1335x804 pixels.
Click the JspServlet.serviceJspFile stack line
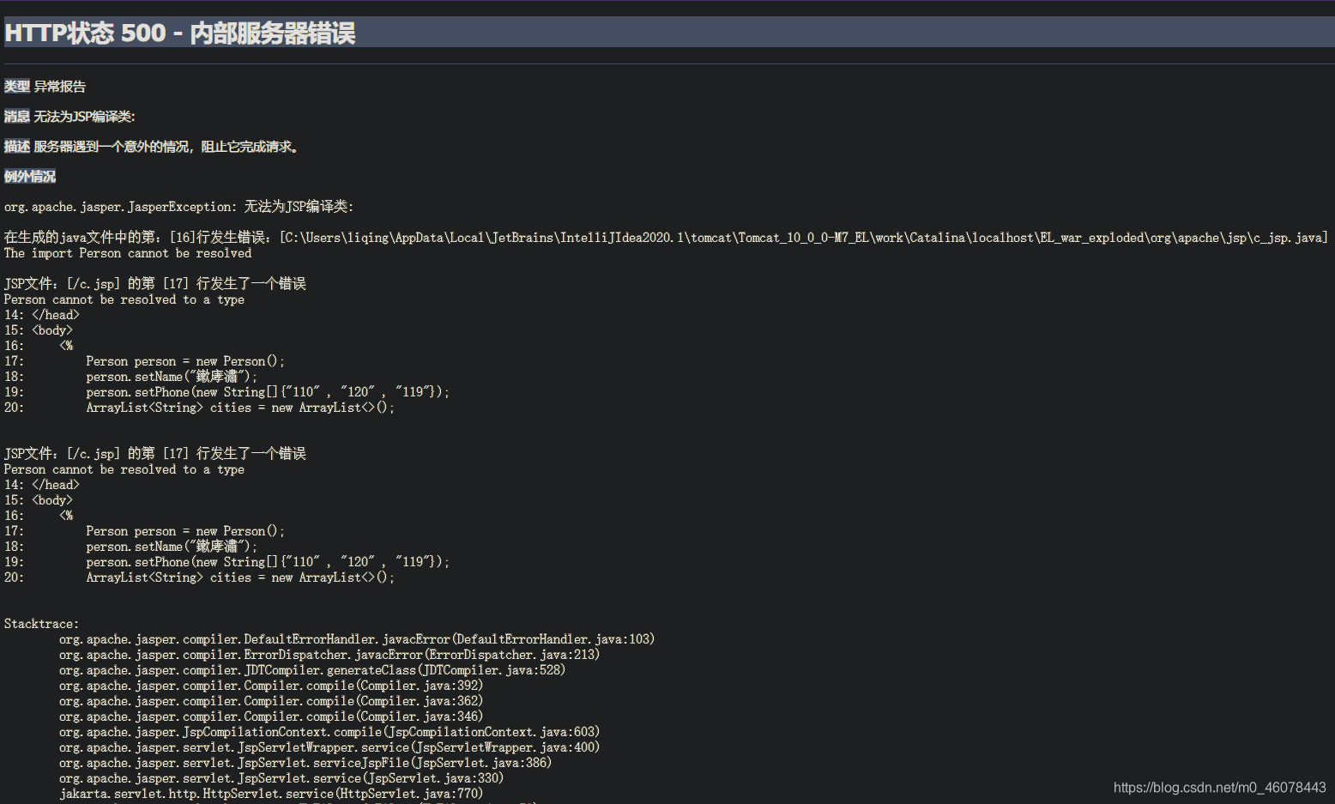click(305, 763)
